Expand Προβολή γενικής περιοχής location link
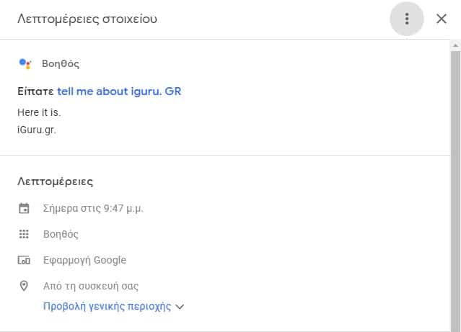Viewport: 461px width, 332px height. [107, 306]
